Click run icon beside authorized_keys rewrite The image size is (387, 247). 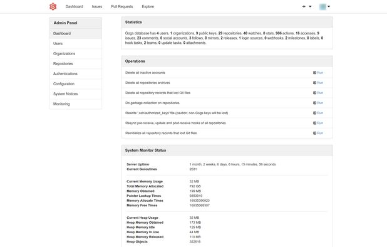pyautogui.click(x=314, y=113)
